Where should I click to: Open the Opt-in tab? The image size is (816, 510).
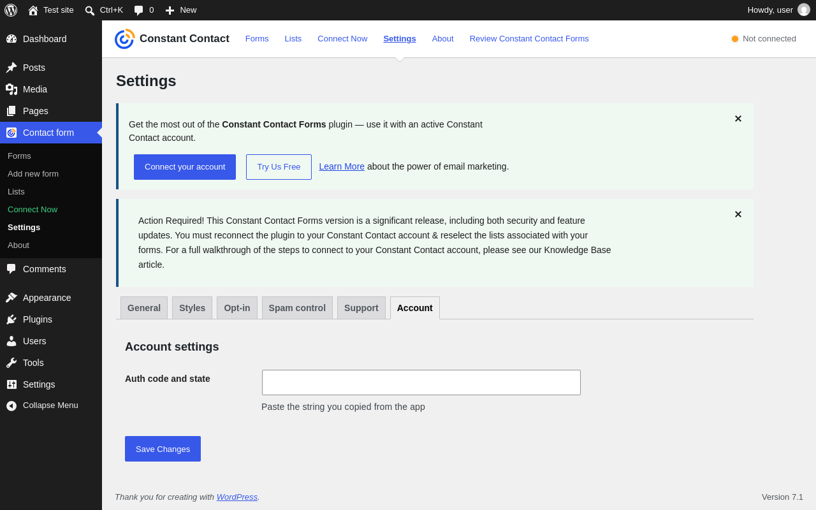[x=237, y=308]
